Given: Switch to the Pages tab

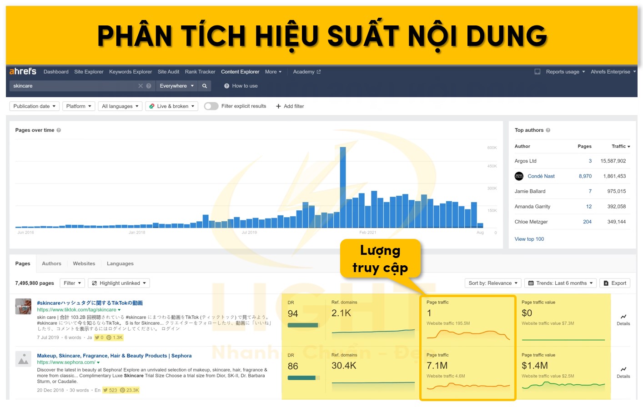Looking at the screenshot, I should 23,263.
